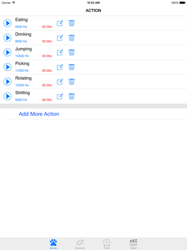Viewport: 187px width, 250px height.
Task: Open the Video tab
Action: point(133,244)
